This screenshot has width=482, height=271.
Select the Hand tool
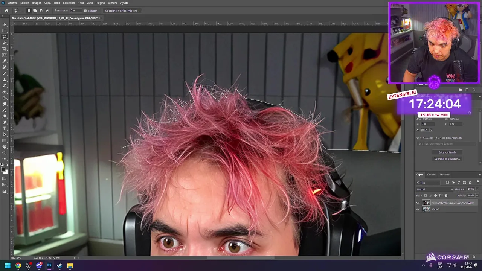5,147
